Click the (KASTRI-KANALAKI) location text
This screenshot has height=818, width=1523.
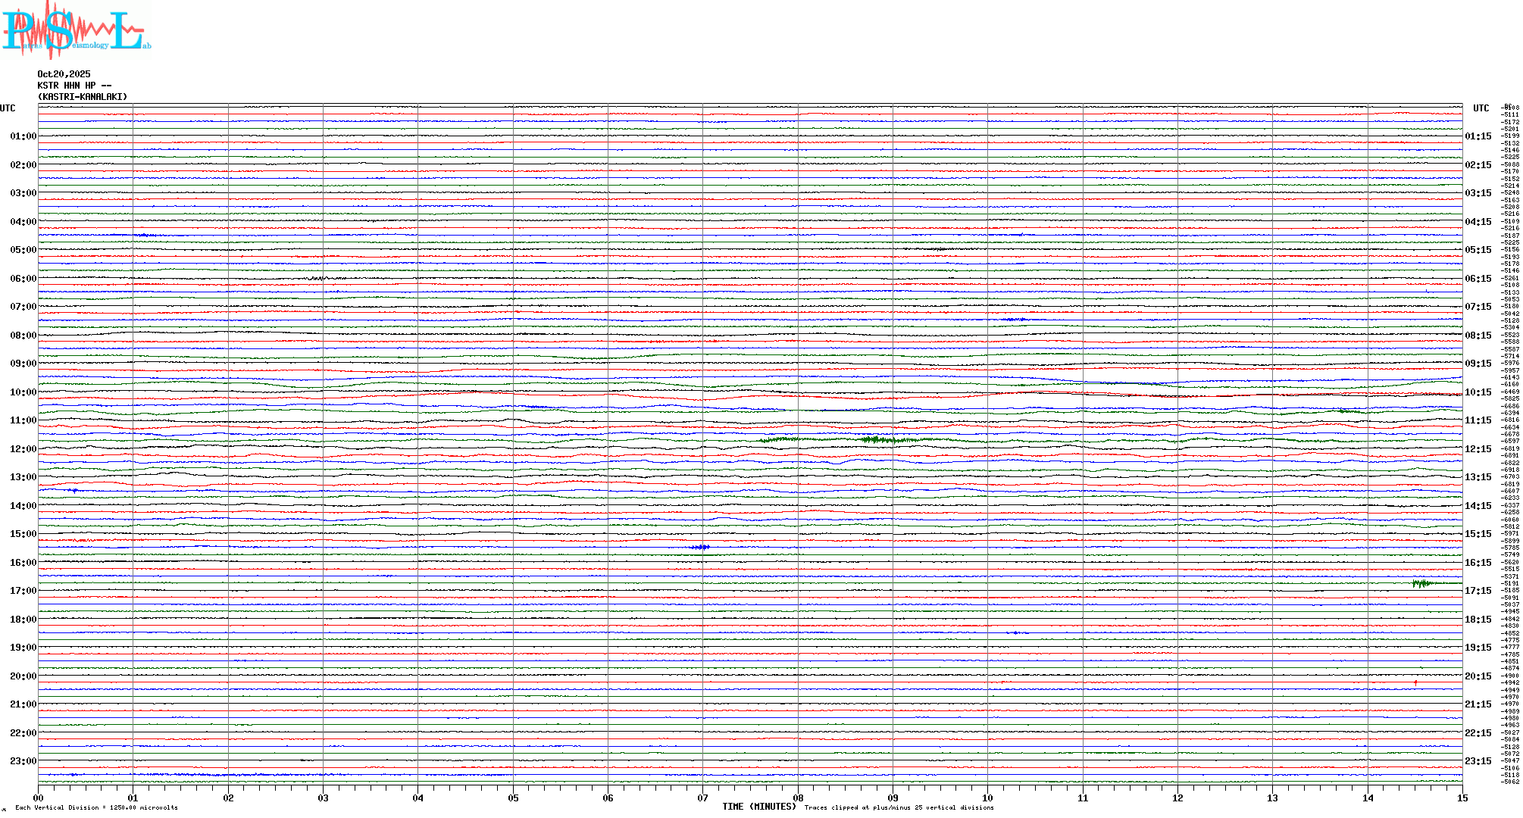[83, 97]
